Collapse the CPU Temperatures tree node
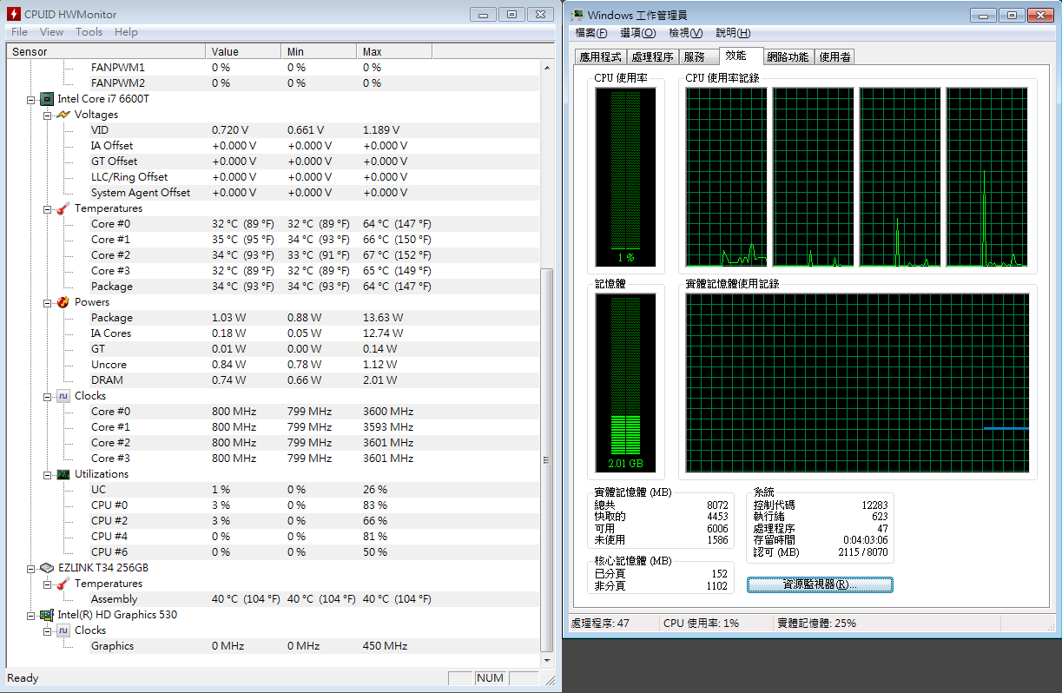 coord(48,208)
